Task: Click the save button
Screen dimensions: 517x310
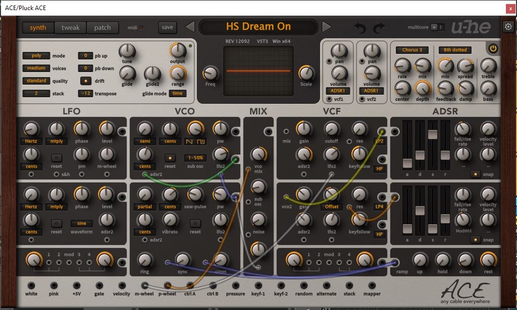Action: point(168,27)
